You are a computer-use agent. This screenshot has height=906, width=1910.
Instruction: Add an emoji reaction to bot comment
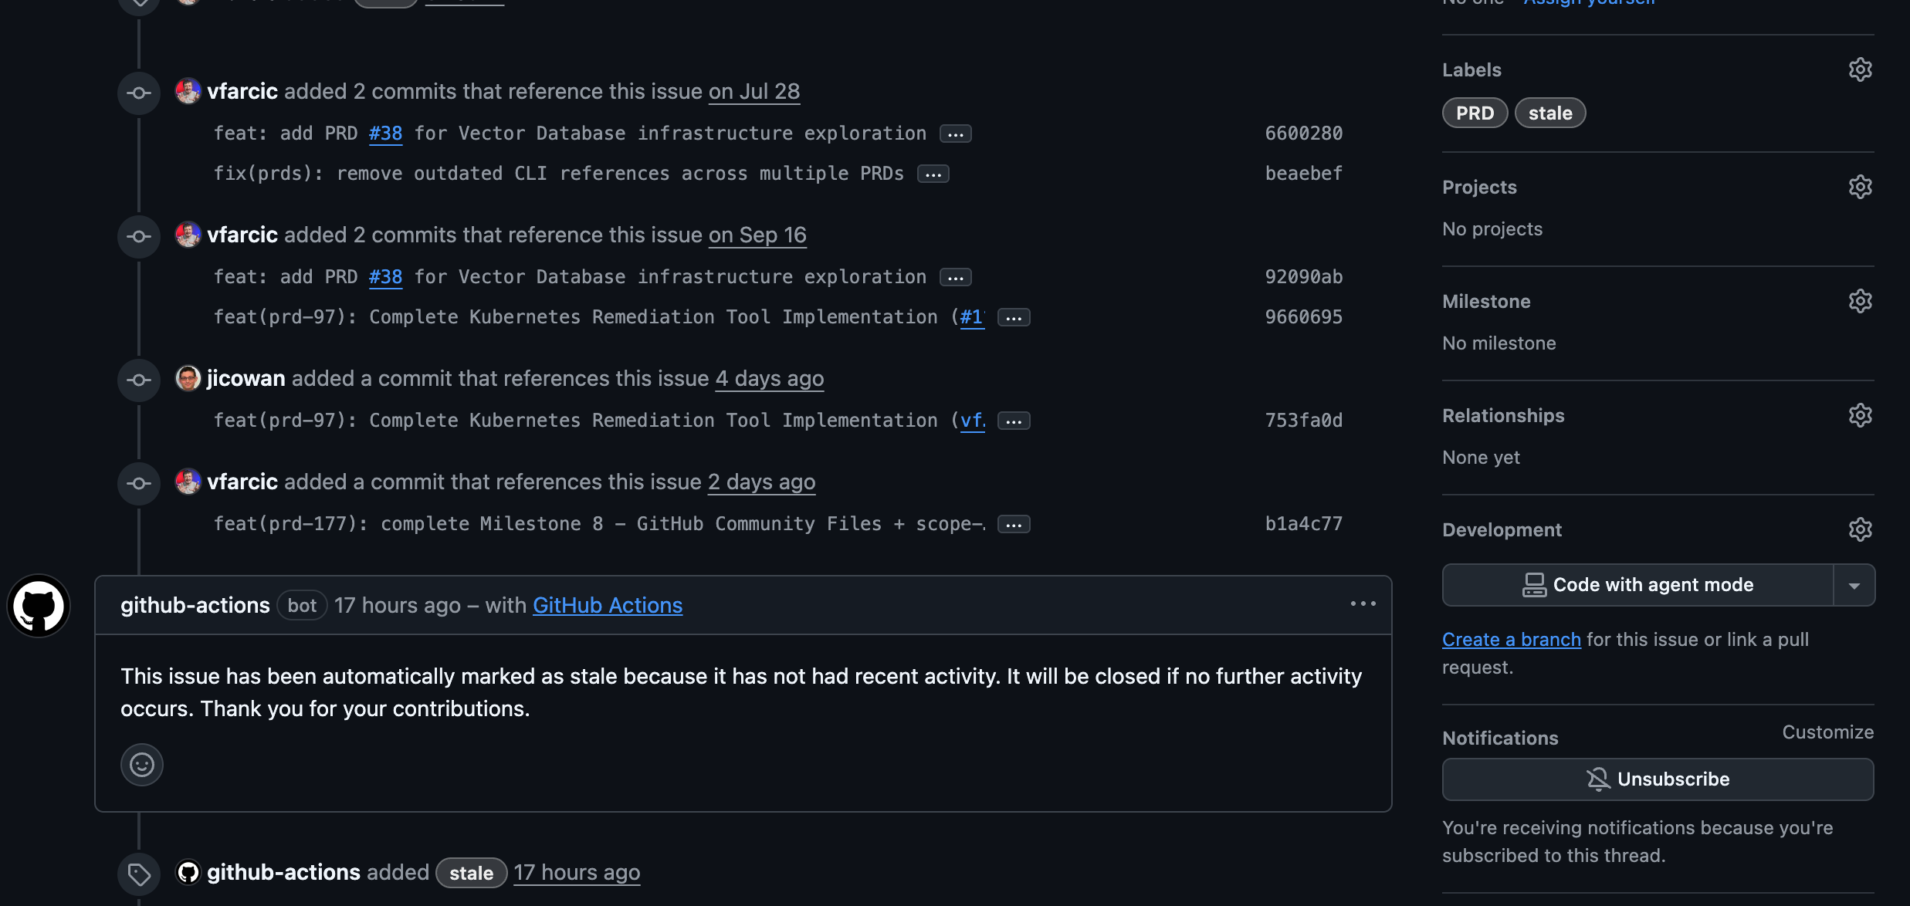(142, 765)
